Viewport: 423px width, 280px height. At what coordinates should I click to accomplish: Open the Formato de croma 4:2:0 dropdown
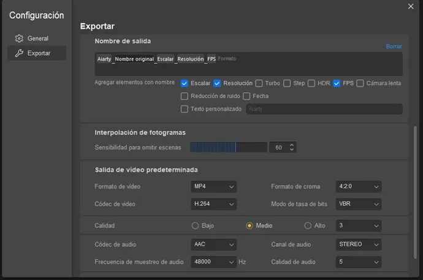(359, 186)
